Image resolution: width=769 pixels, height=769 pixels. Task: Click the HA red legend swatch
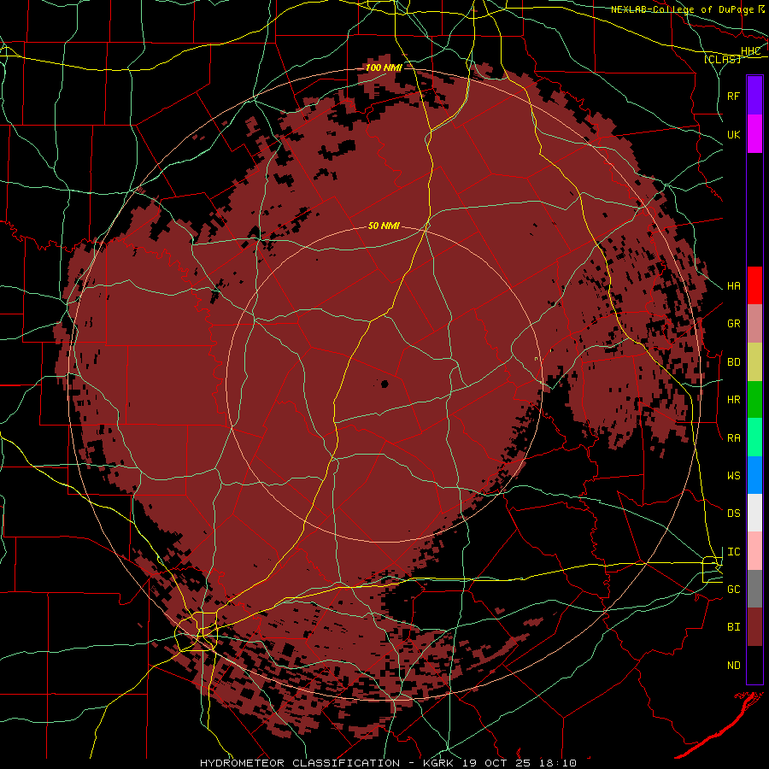(754, 285)
